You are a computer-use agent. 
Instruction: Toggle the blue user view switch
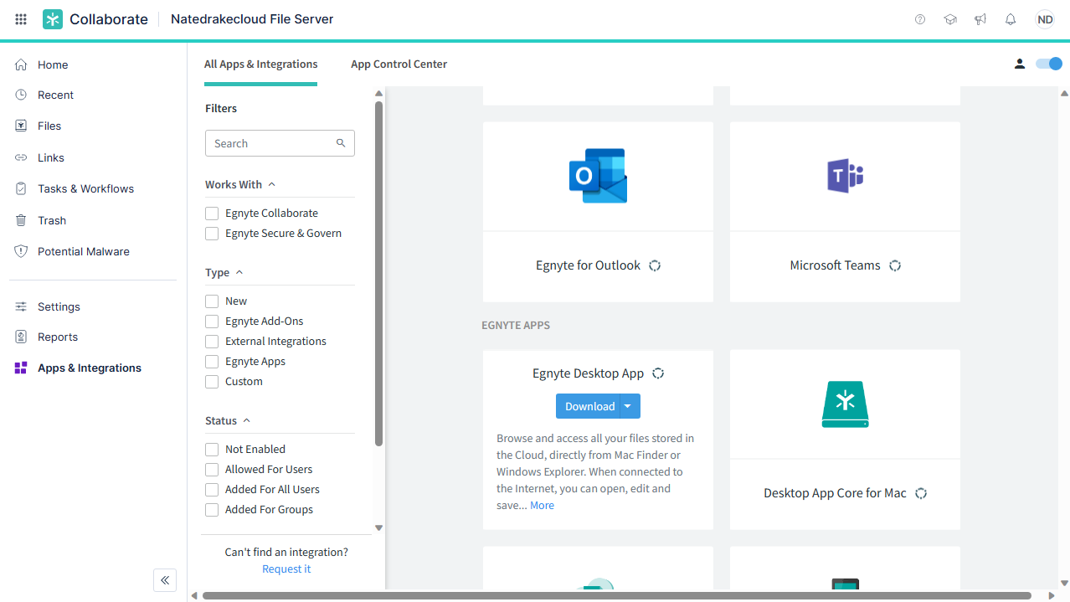[1049, 64]
